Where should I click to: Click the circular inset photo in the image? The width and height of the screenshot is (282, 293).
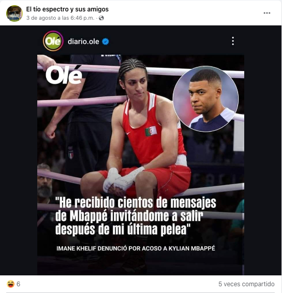[x=205, y=99]
